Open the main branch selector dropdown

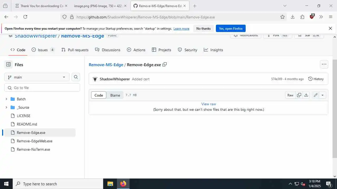[x=37, y=77]
